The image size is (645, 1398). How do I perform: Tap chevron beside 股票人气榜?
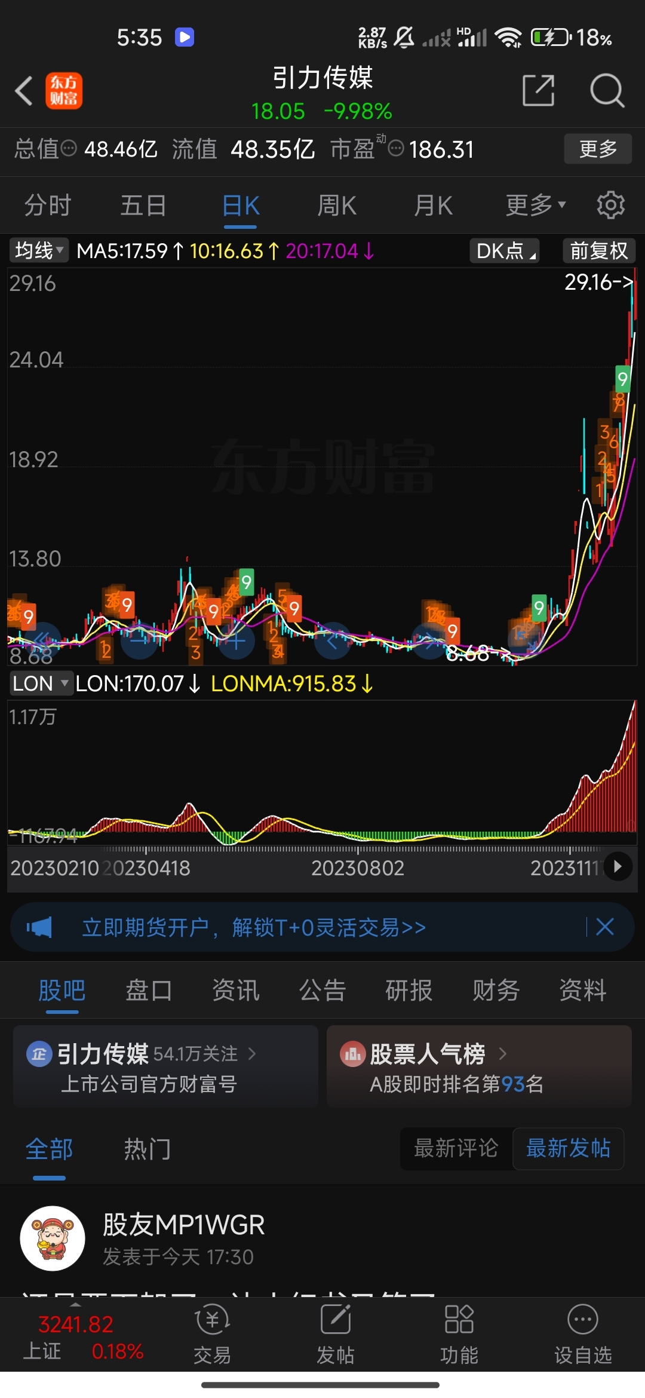coord(502,1054)
